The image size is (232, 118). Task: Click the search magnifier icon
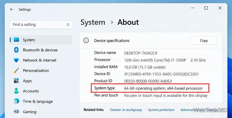pos(68,25)
